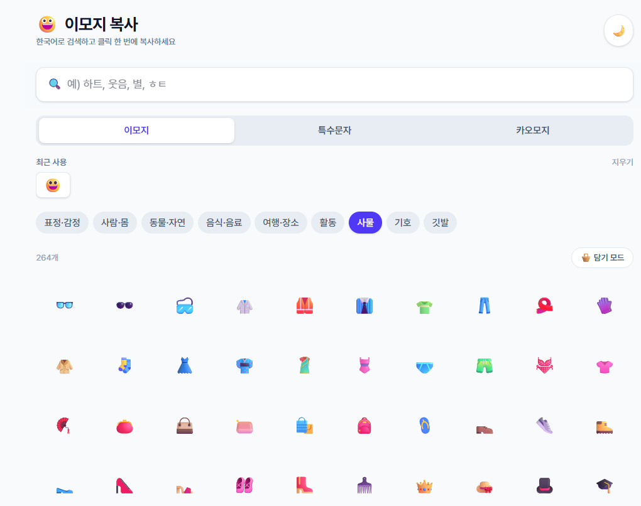Copy the red folding fan emoji
This screenshot has width=641, height=506.
[65, 426]
